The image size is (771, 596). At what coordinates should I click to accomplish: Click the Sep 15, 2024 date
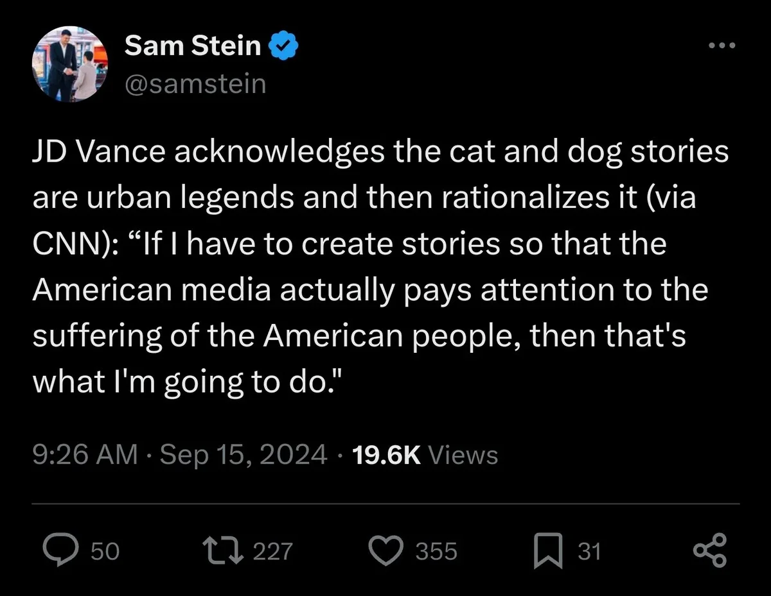[x=244, y=455]
